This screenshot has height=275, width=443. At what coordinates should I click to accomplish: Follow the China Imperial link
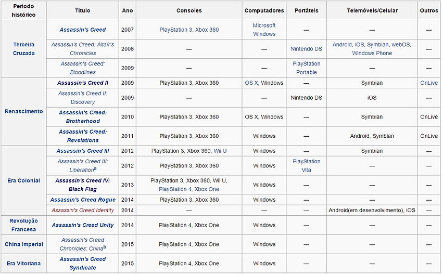point(24,244)
